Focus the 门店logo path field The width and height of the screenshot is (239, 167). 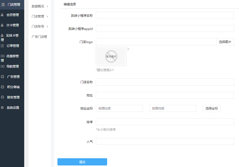pyautogui.click(x=156, y=42)
